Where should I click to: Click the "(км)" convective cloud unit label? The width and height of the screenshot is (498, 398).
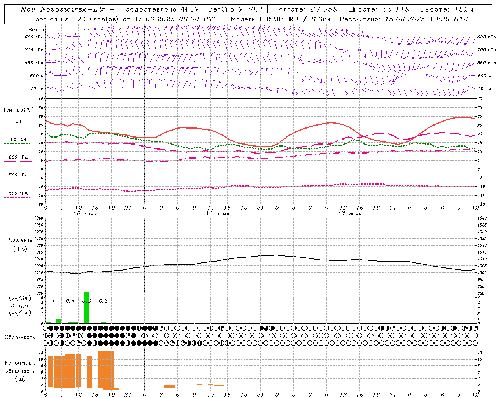coord(20,378)
